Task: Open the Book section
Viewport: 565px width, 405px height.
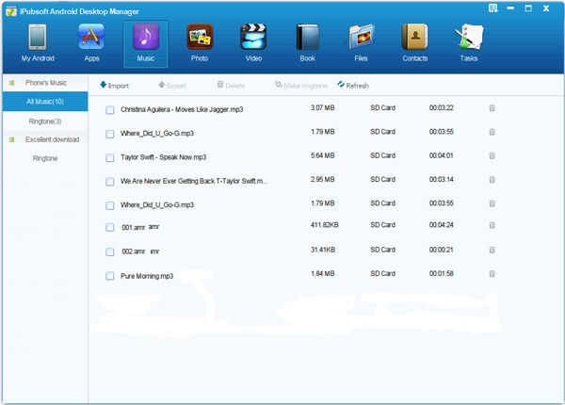Action: [307, 43]
